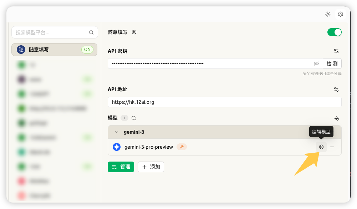Click the 添加 button
This screenshot has height=209, width=357.
pyautogui.click(x=151, y=167)
